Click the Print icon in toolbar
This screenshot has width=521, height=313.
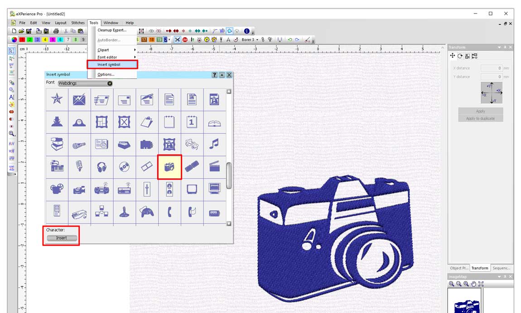coord(56,31)
